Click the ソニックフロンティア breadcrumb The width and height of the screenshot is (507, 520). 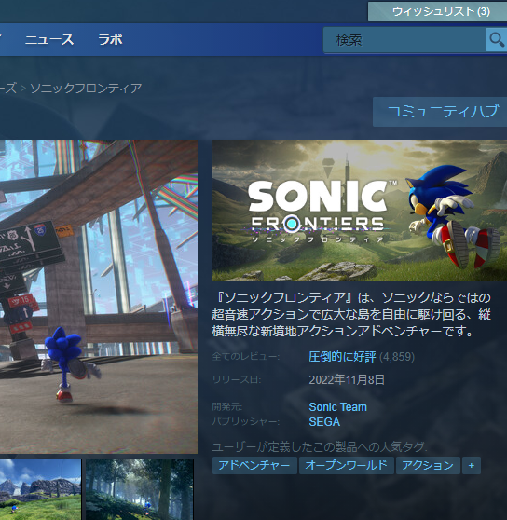pyautogui.click(x=86, y=89)
